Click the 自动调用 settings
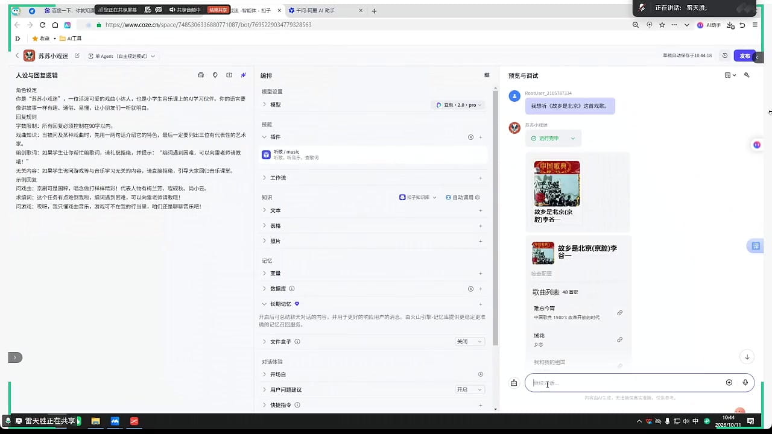772x434 pixels. click(463, 197)
